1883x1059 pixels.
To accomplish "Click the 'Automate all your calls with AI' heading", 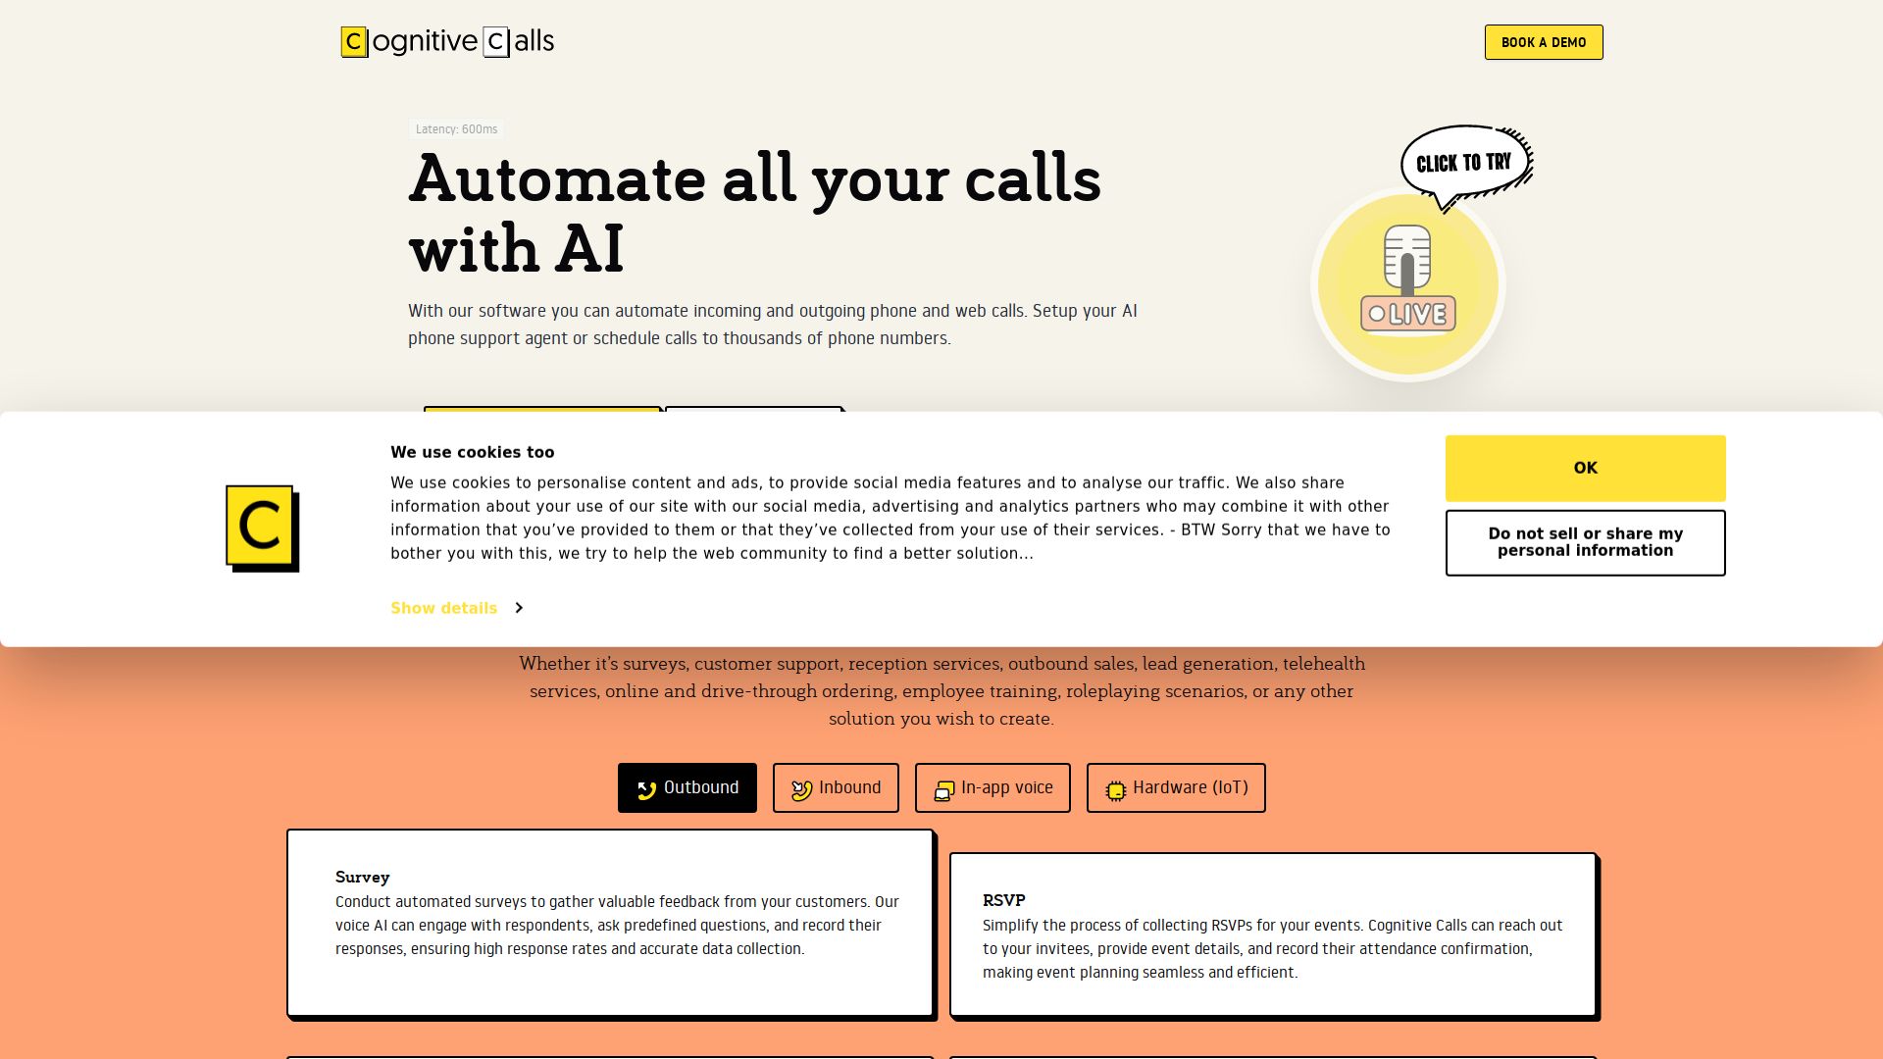I will (x=755, y=214).
